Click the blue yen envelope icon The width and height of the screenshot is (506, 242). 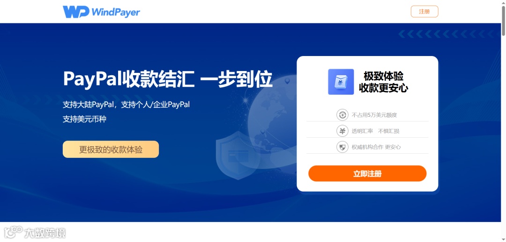(341, 82)
